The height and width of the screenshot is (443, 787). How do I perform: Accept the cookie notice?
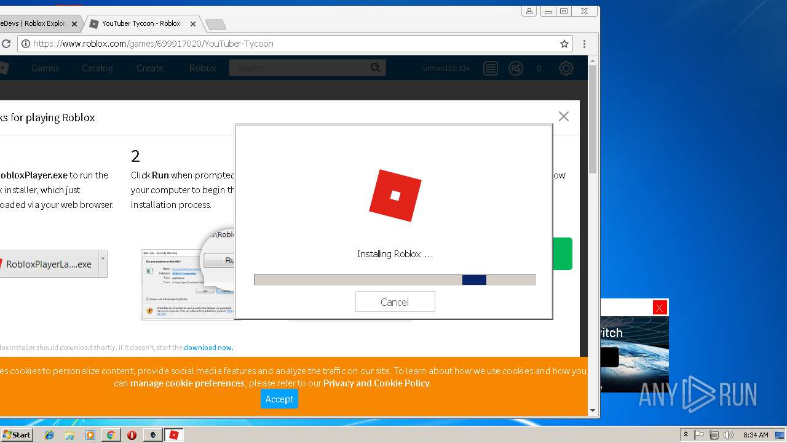(279, 399)
